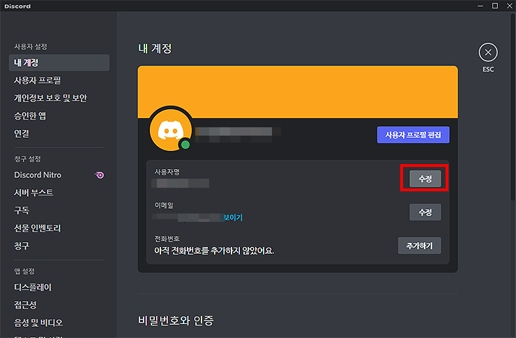
Task: Maximize the Discord window
Action: [x=495, y=6]
